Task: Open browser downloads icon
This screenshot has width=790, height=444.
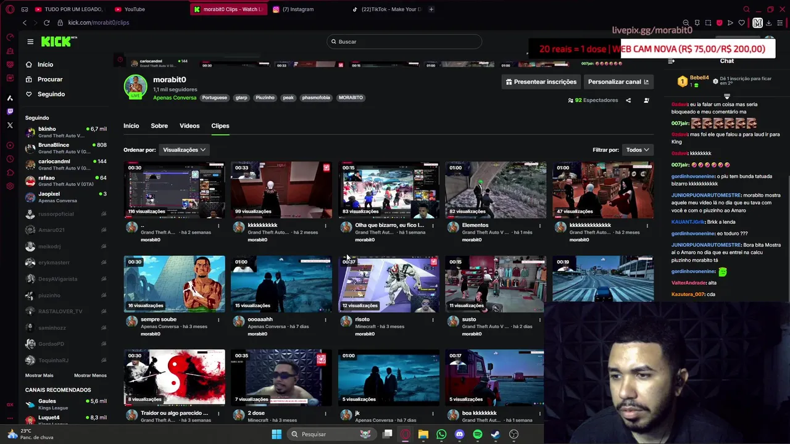Action: [x=768, y=23]
